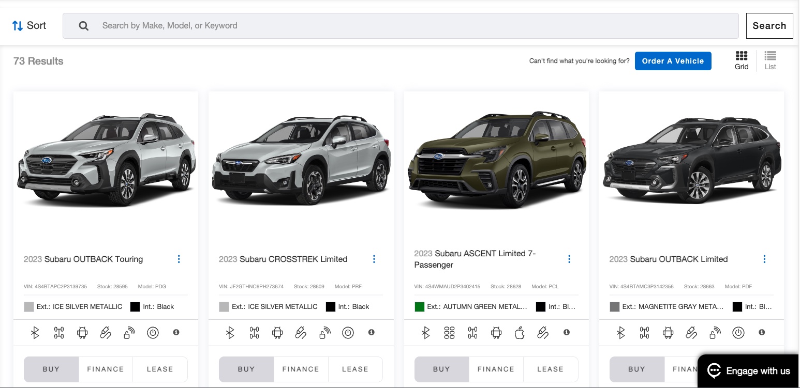Click Bluetooth icon on ASCENT Limited card
Image resolution: width=800 pixels, height=388 pixels.
(426, 333)
